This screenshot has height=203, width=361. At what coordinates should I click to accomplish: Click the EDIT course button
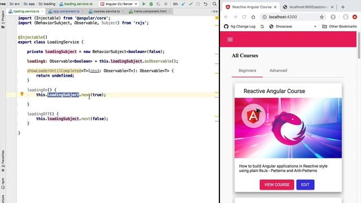point(305,184)
